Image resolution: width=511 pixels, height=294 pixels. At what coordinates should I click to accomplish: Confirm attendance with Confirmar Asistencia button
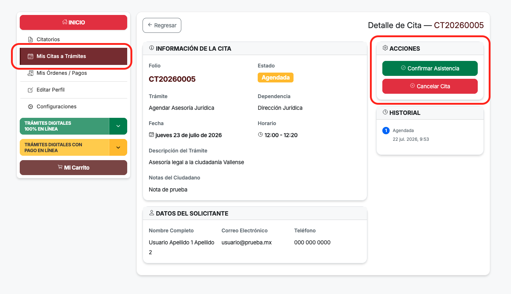430,68
